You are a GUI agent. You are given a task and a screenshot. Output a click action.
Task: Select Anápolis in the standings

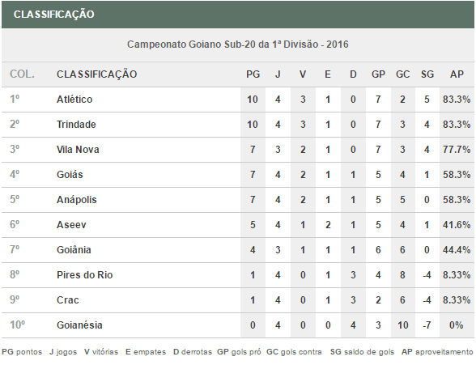click(76, 200)
